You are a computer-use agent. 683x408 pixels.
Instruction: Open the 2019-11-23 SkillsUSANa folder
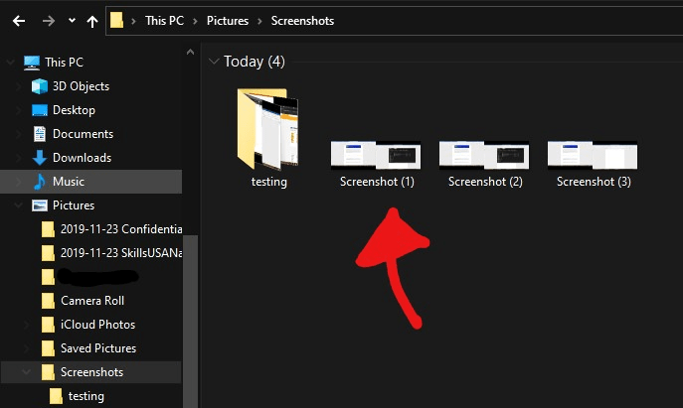click(121, 253)
